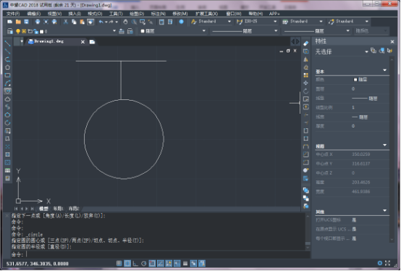Open the 无选择 selection dropdown in properties panel
Viewport: 401px width, 271px height.
coord(342,51)
